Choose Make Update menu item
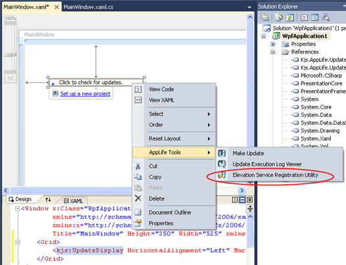The width and height of the screenshot is (346, 265). pos(280,153)
